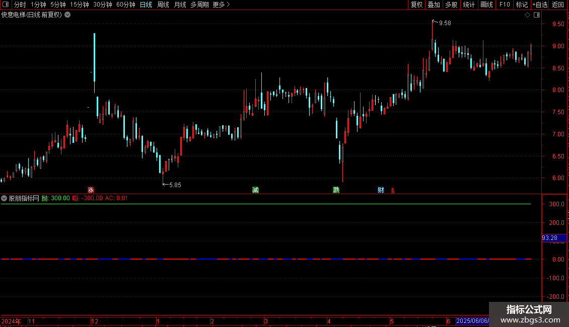Click the 叠加 overlay button

point(434,5)
